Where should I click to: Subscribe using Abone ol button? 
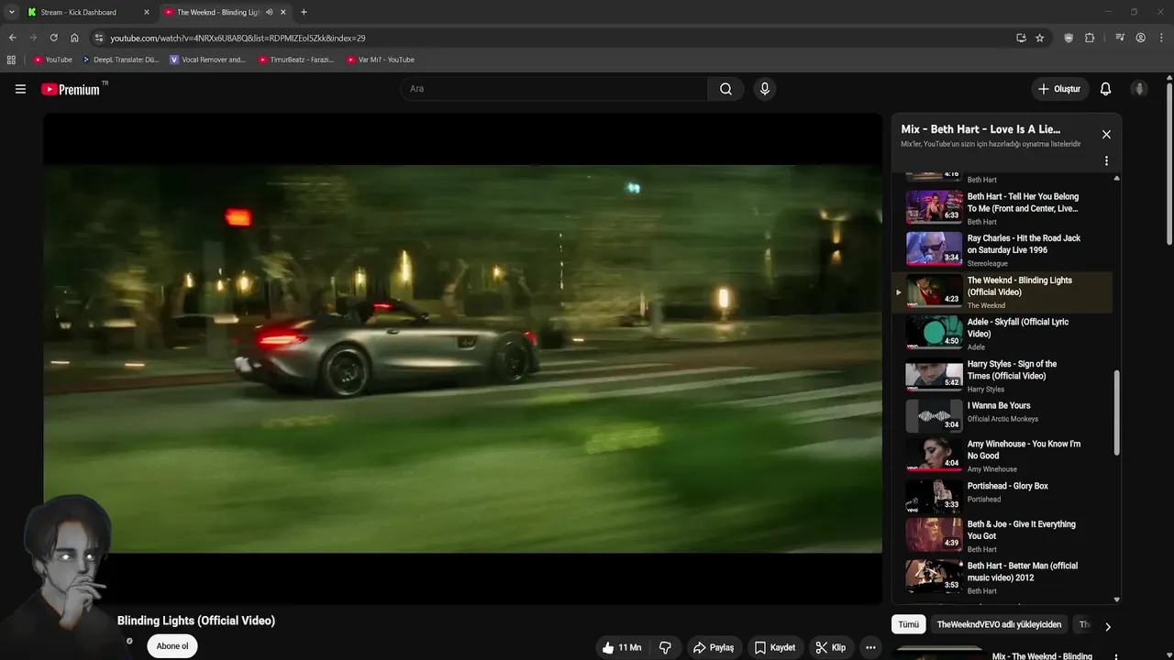[172, 646]
